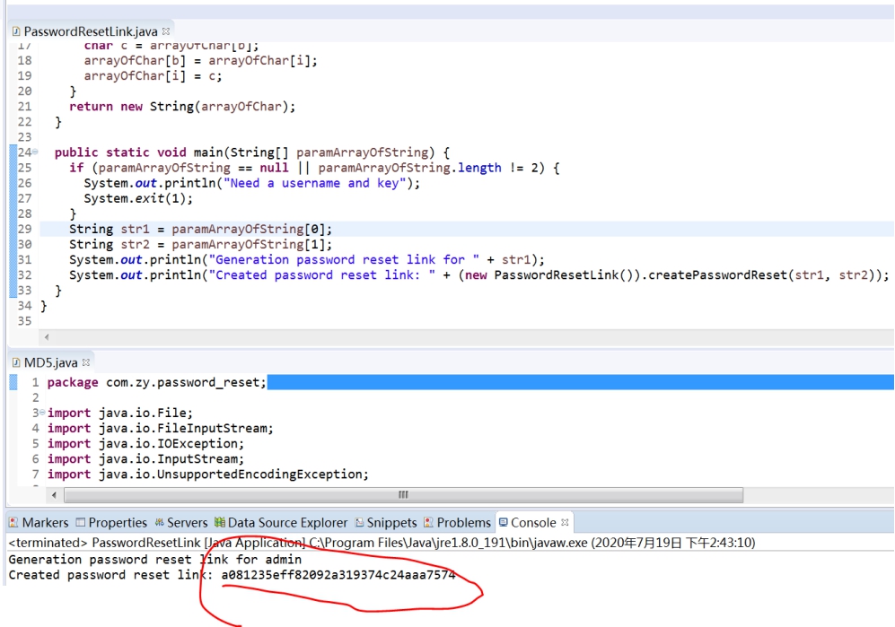Click 'import java.io.InputStream;' line
Screen dimensions: 895x627
pos(145,459)
